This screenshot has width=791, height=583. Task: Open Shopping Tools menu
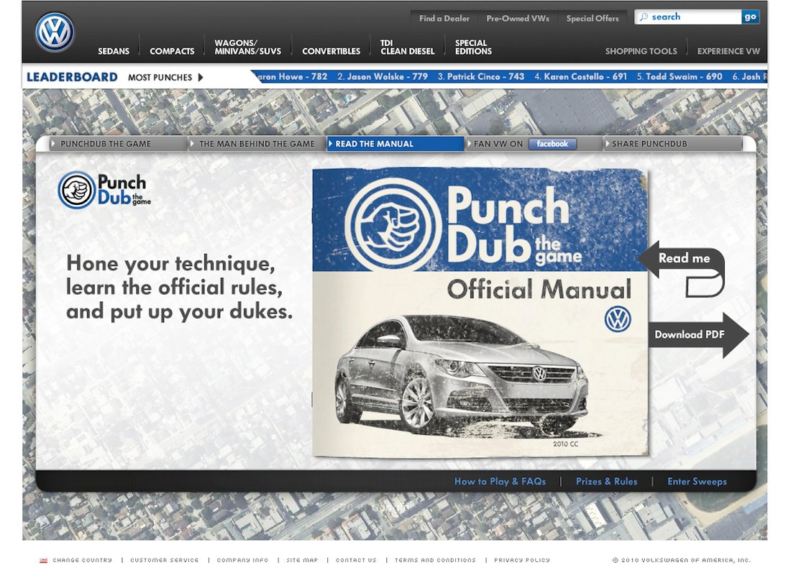pyautogui.click(x=641, y=51)
